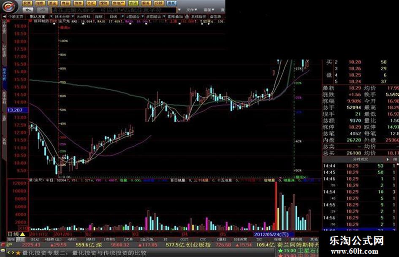Toggle the lock icon beside 图形叠加
Viewport: 399px width, 257px height.
[187, 16]
